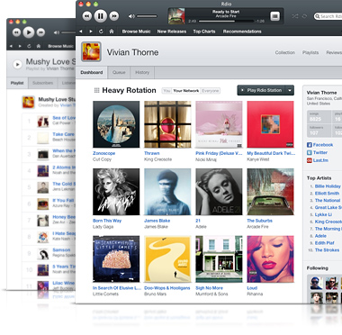Click the Play Rdio Station button
Viewport: 342px width, 335px height.
tap(261, 90)
